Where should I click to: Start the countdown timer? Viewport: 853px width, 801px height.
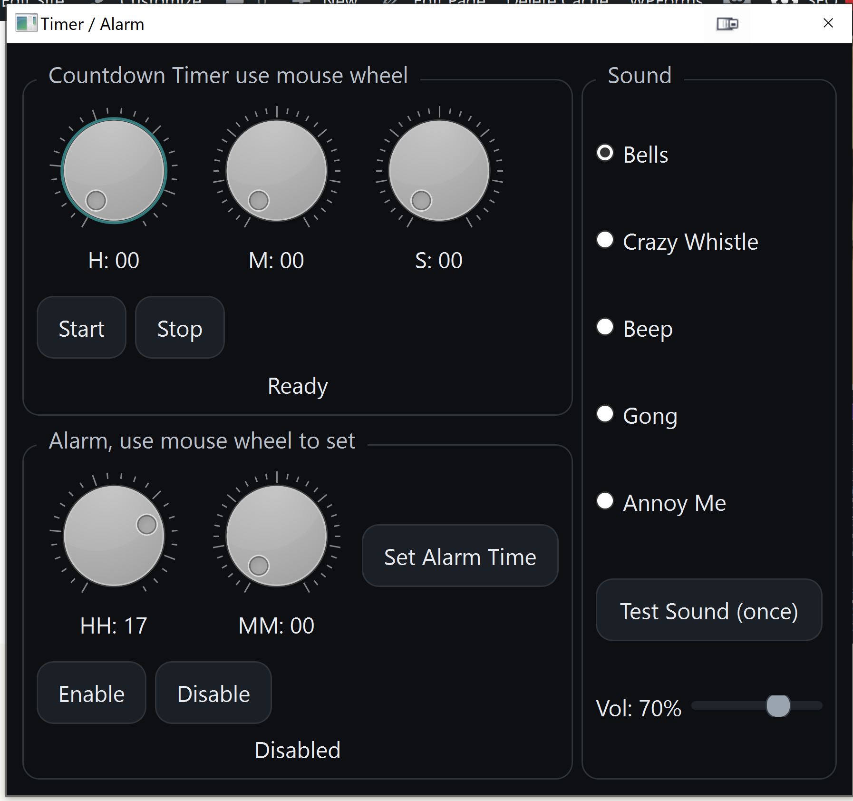coord(81,328)
